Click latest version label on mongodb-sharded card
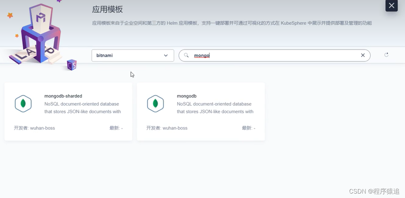 click(x=116, y=128)
